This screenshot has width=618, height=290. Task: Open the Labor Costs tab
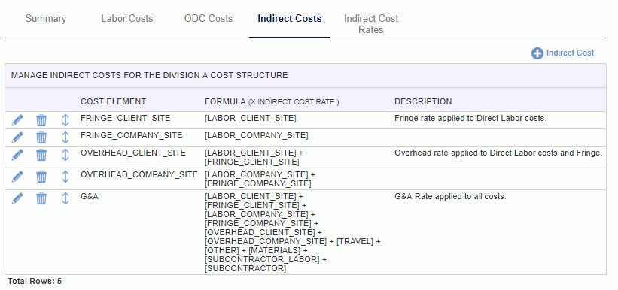coord(127,19)
